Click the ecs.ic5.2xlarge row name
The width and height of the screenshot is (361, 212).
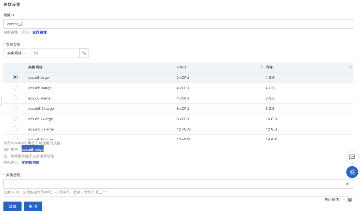[x=41, y=108]
